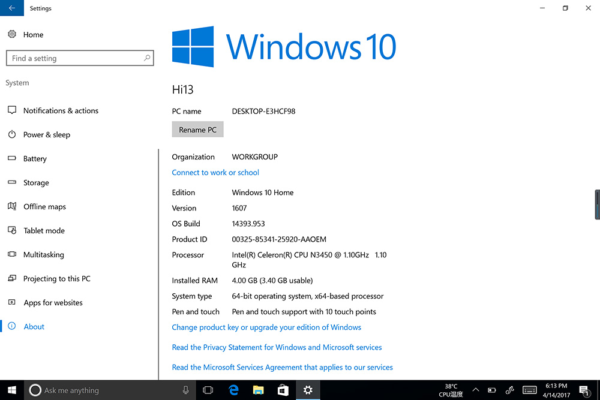Click the Ask me anything Cortana box
The image size is (600, 400).
point(110,390)
